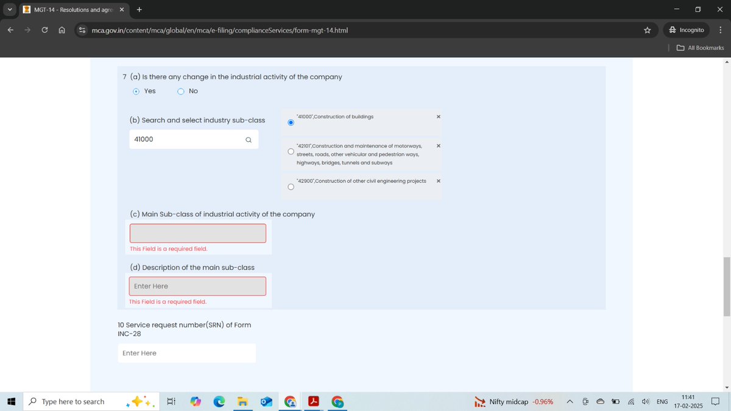Screen dimensions: 731x411
Task: Open OneDrive cloud tray icon
Action: click(600, 402)
